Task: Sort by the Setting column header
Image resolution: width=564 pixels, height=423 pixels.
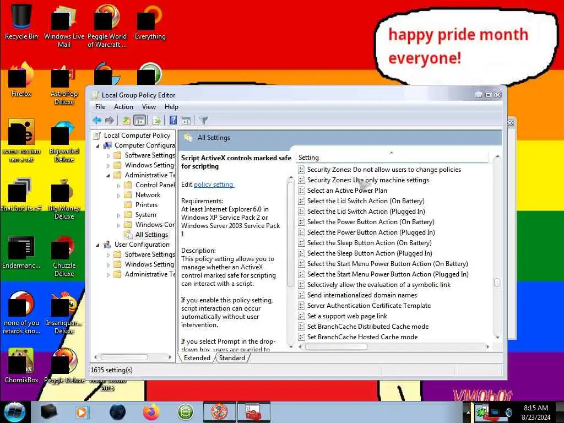Action: pos(392,158)
